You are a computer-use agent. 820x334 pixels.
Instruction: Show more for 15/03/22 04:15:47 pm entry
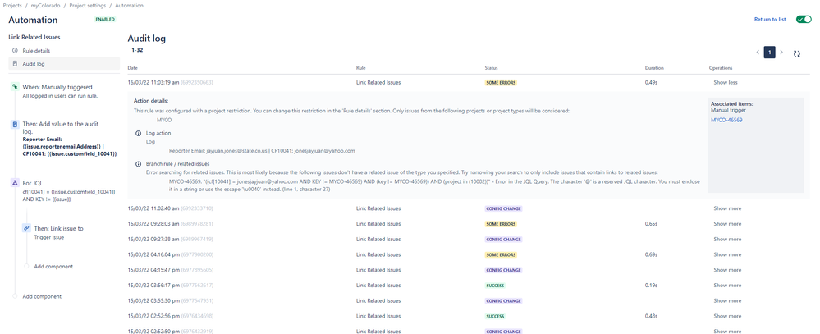[727, 270]
